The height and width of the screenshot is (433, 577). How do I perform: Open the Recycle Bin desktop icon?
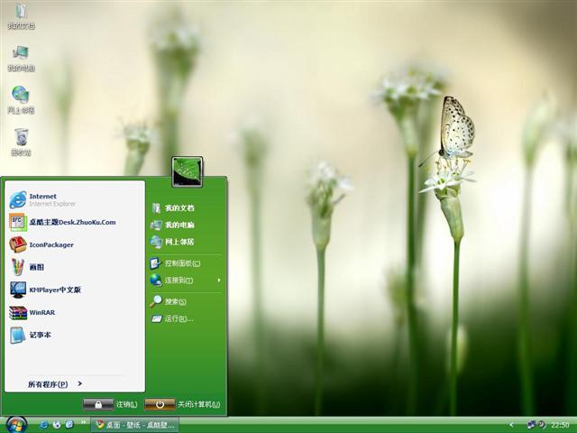coord(21,143)
